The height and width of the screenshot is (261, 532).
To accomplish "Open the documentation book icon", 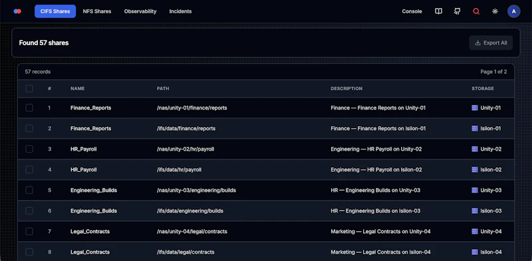I will (438, 11).
